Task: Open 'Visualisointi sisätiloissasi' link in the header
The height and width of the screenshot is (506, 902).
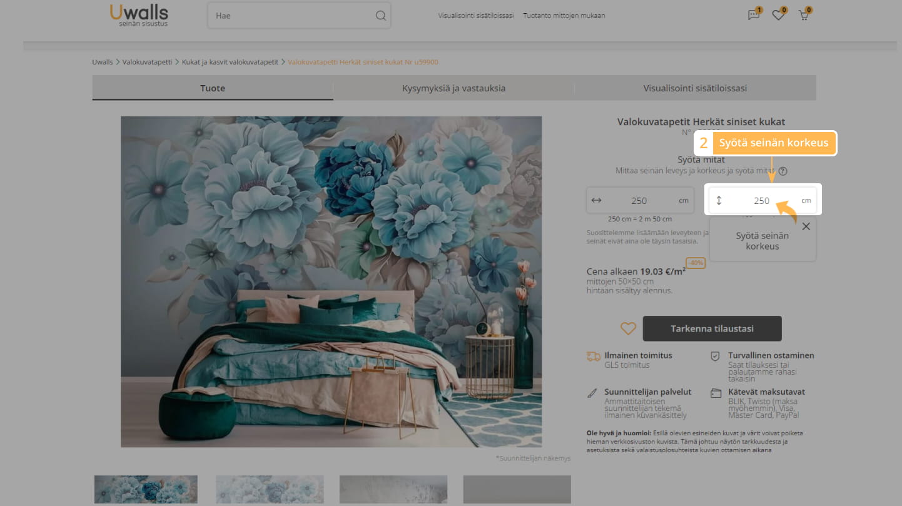Action: pyautogui.click(x=475, y=16)
